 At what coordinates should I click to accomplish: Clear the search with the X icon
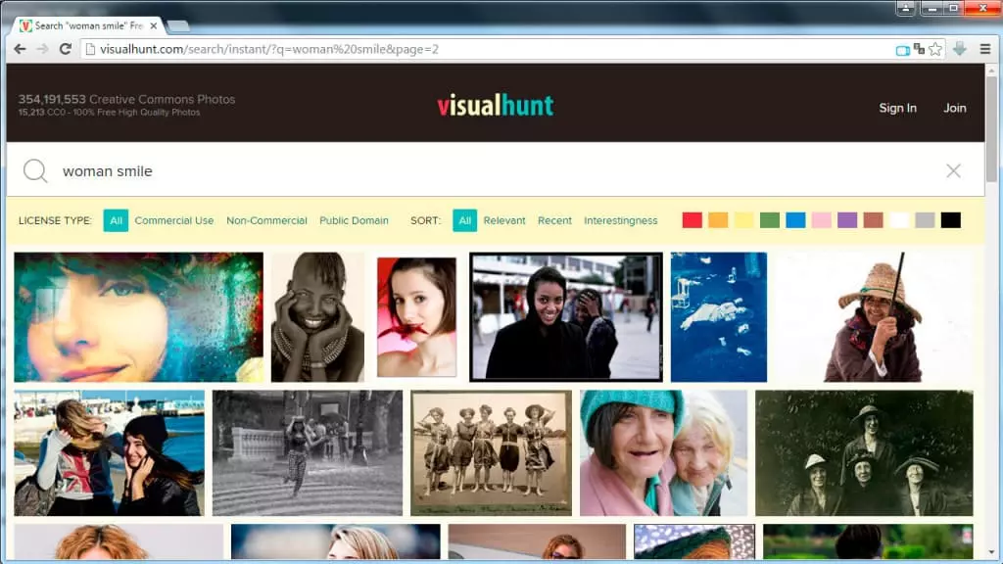(953, 171)
